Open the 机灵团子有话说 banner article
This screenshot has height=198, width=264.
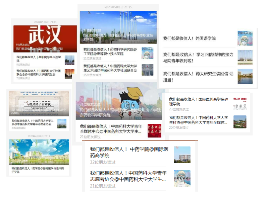pos(39,103)
